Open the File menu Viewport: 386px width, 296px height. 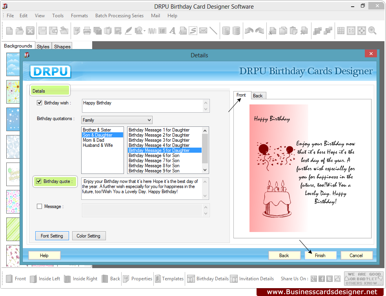tap(10, 16)
